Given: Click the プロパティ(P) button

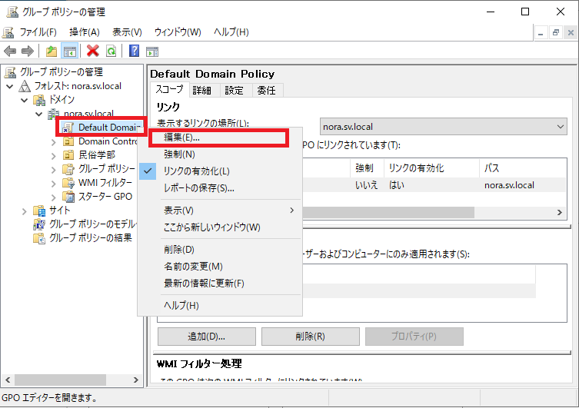Looking at the screenshot, I should click(x=414, y=337).
